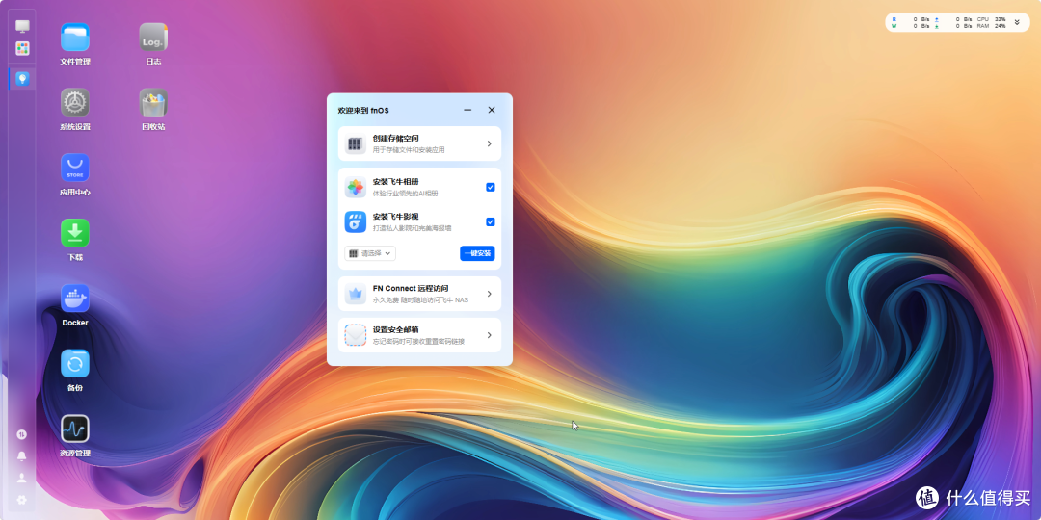Open the 回收站 recycle bin icon
The image size is (1041, 520).
pyautogui.click(x=153, y=102)
